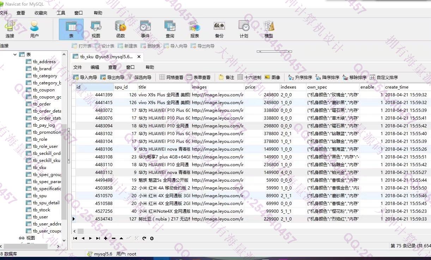431x260 pixels.
Task: Open the 报表 reports icon
Action: point(195,29)
